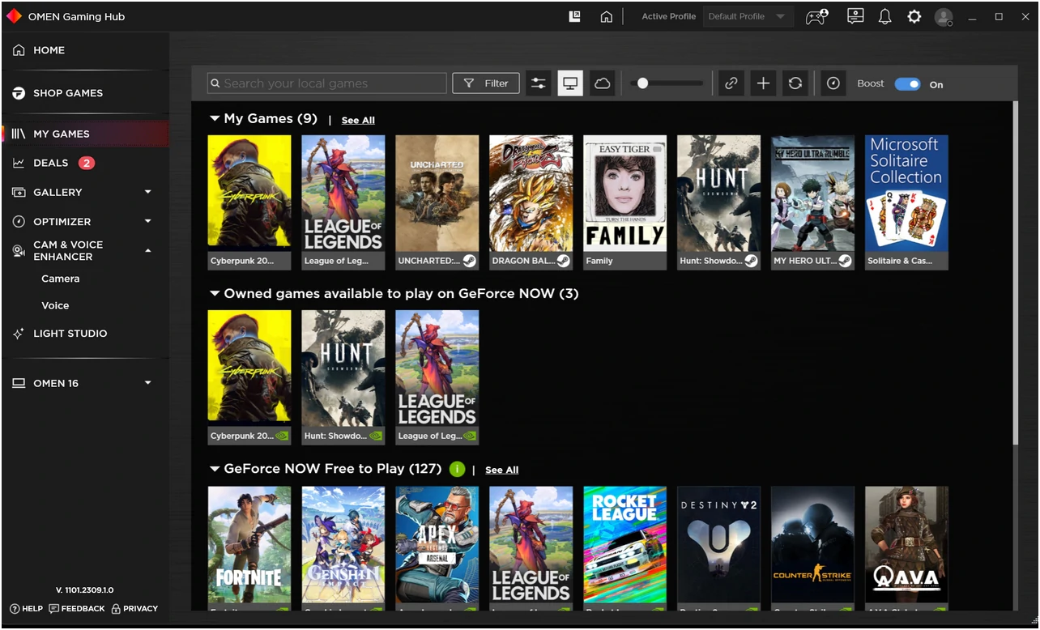Open the Destiny 2 tile
The image size is (1040, 630).
click(x=719, y=548)
